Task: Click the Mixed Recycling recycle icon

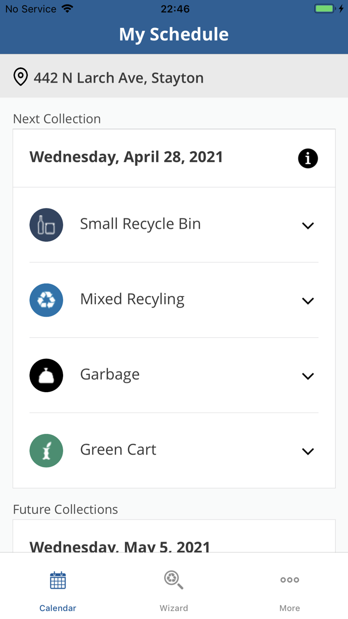Action: pyautogui.click(x=46, y=300)
